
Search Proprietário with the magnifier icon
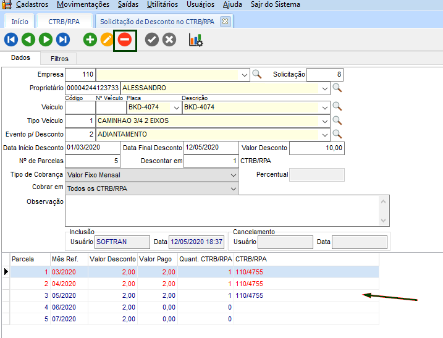point(337,88)
